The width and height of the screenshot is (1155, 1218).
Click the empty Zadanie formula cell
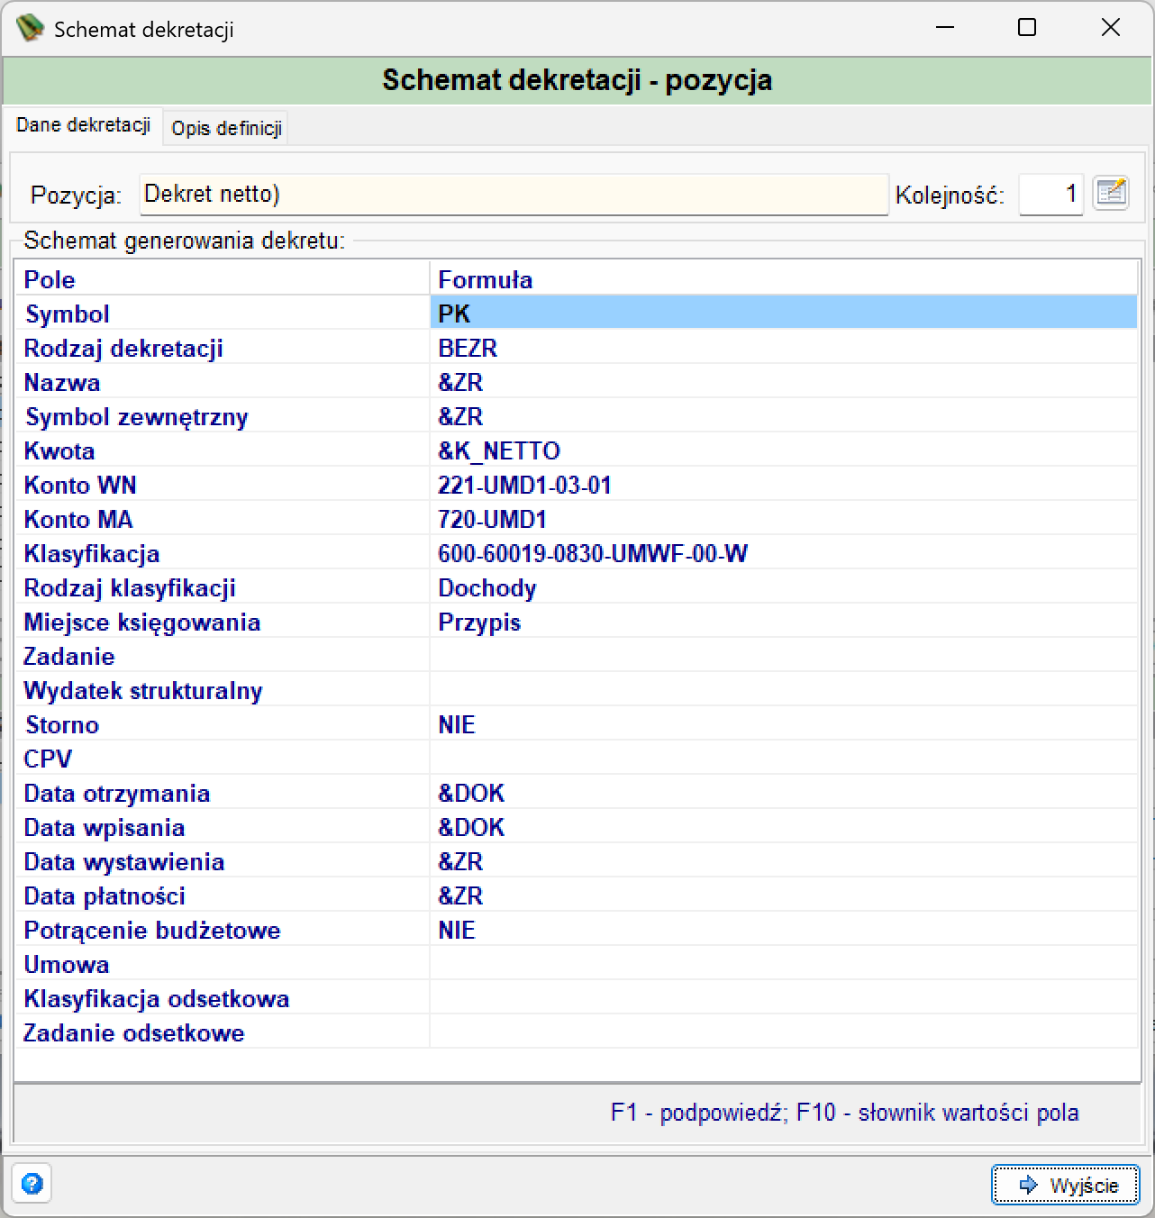pos(784,656)
